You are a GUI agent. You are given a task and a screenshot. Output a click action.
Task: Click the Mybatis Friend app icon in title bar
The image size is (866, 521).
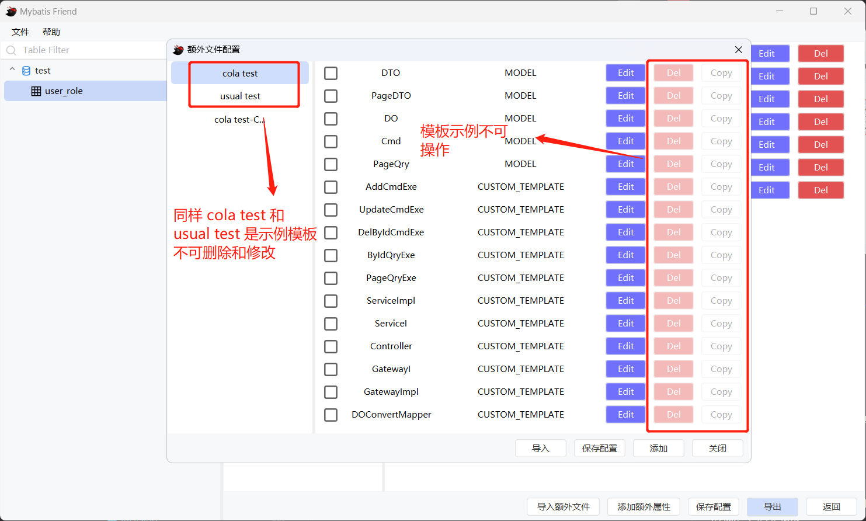point(11,12)
